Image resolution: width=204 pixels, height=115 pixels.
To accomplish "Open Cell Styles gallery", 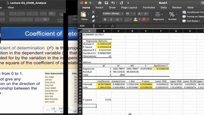I will tap(191, 21).
